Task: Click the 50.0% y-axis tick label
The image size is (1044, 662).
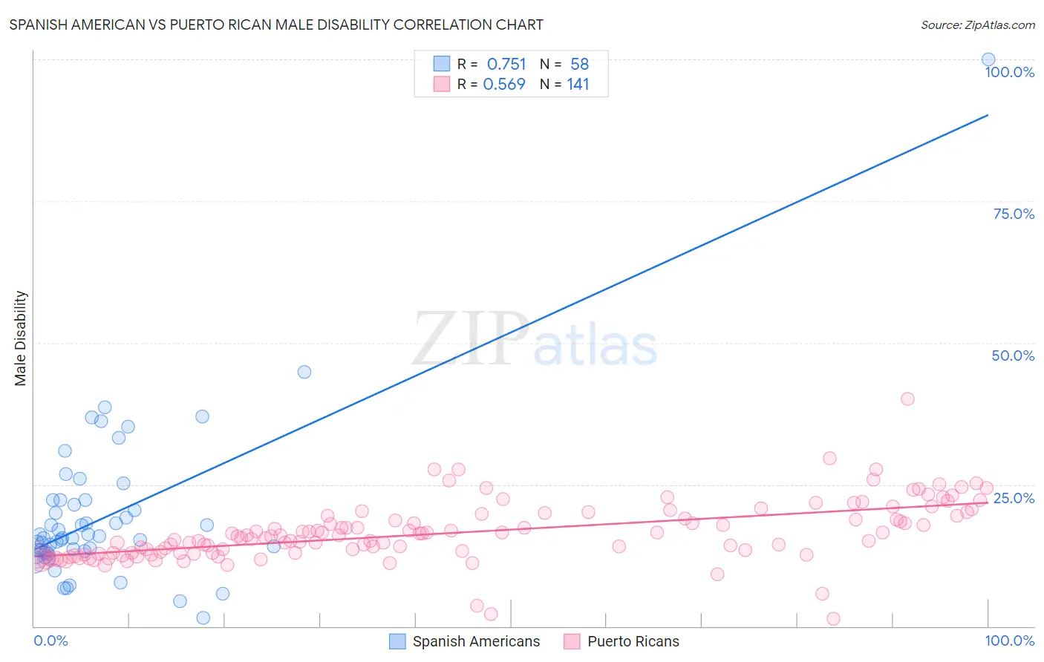Action: 1013,355
